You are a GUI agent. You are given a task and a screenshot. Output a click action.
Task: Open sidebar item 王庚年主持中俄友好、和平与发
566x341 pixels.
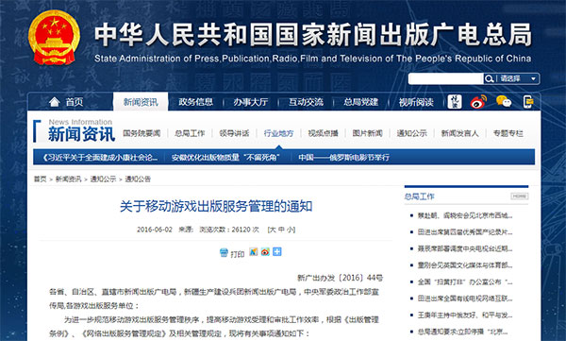(465, 315)
